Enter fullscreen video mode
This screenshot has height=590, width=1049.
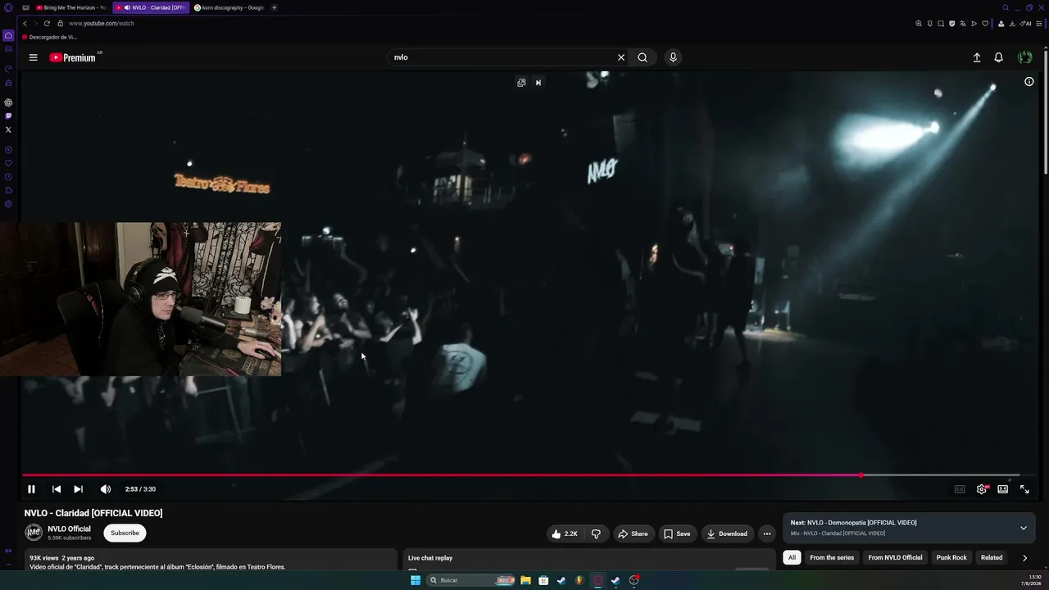point(1024,489)
